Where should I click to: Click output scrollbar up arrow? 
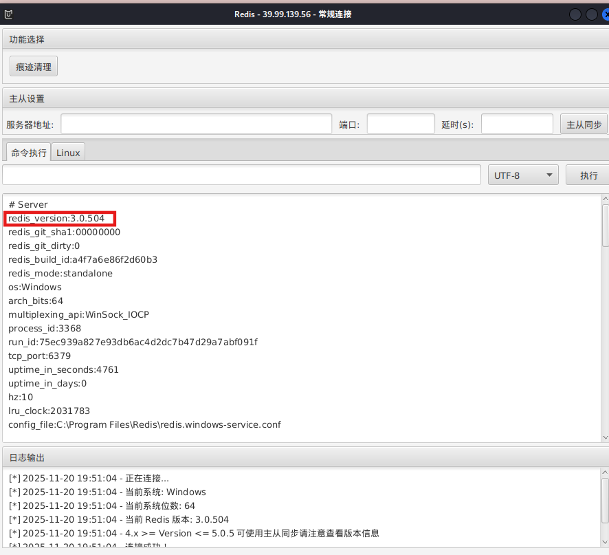point(605,199)
